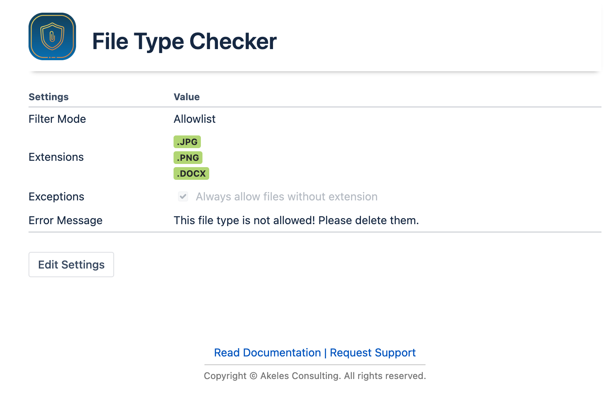Click the Value column header
Image resolution: width=607 pixels, height=400 pixels.
point(186,97)
